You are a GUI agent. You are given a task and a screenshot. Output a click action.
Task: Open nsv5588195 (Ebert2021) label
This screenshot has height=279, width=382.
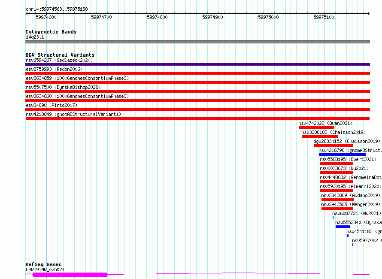[348, 159]
